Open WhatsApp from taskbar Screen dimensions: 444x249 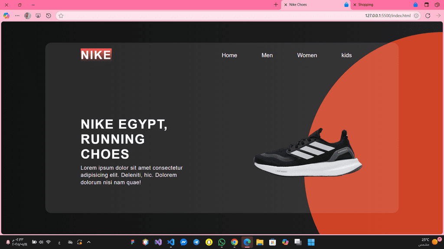[222, 242]
